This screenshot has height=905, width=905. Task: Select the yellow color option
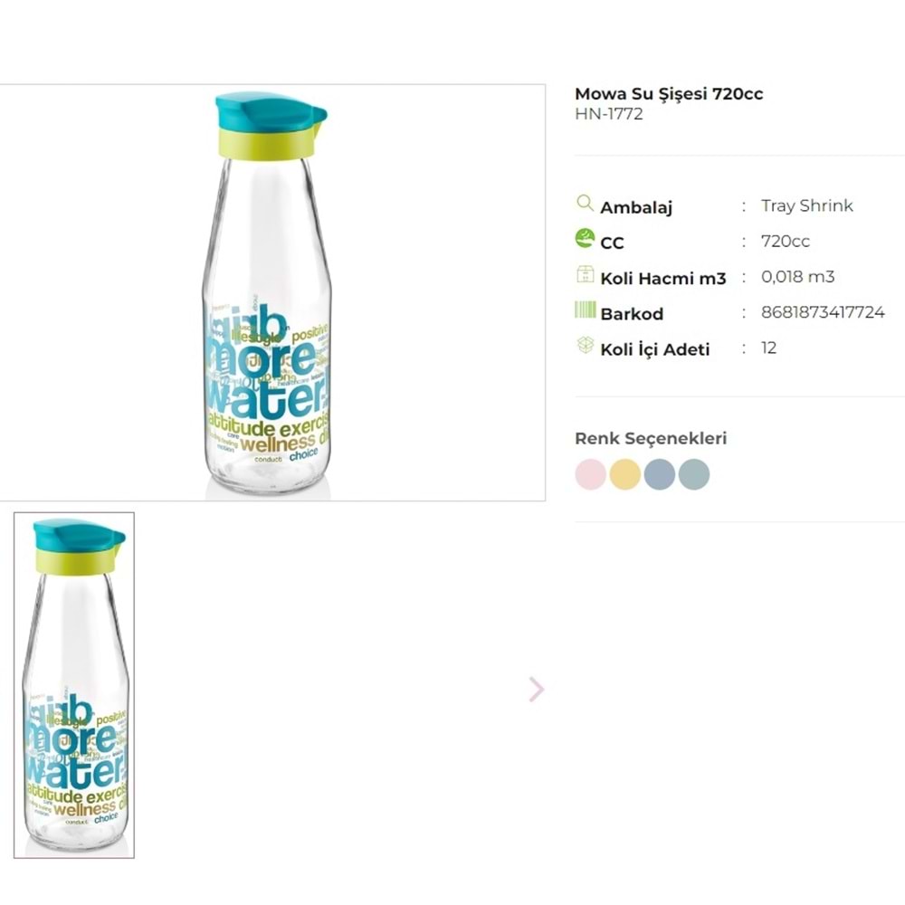(x=625, y=474)
